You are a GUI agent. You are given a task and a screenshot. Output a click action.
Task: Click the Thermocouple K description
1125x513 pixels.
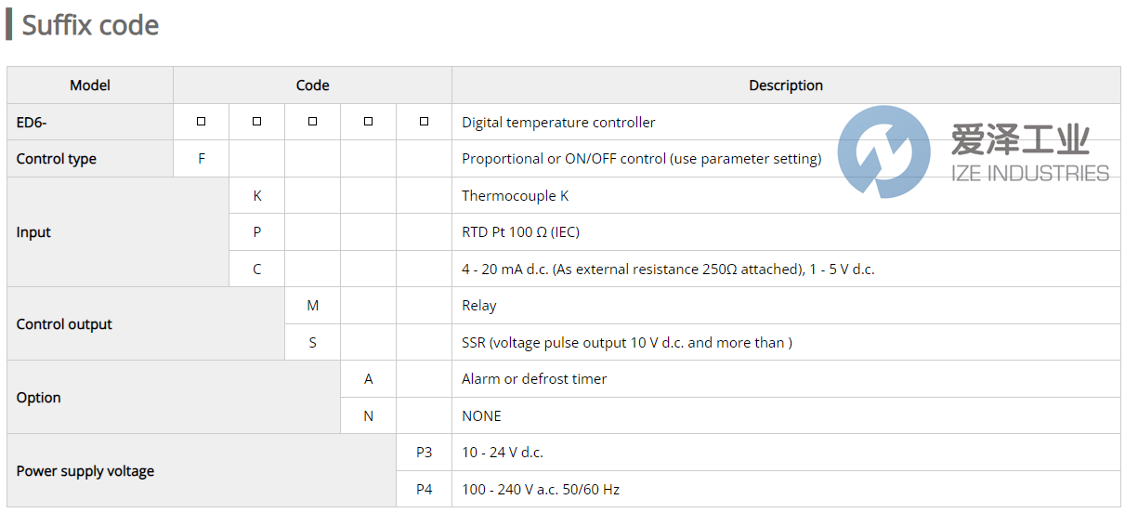pyautogui.click(x=515, y=196)
